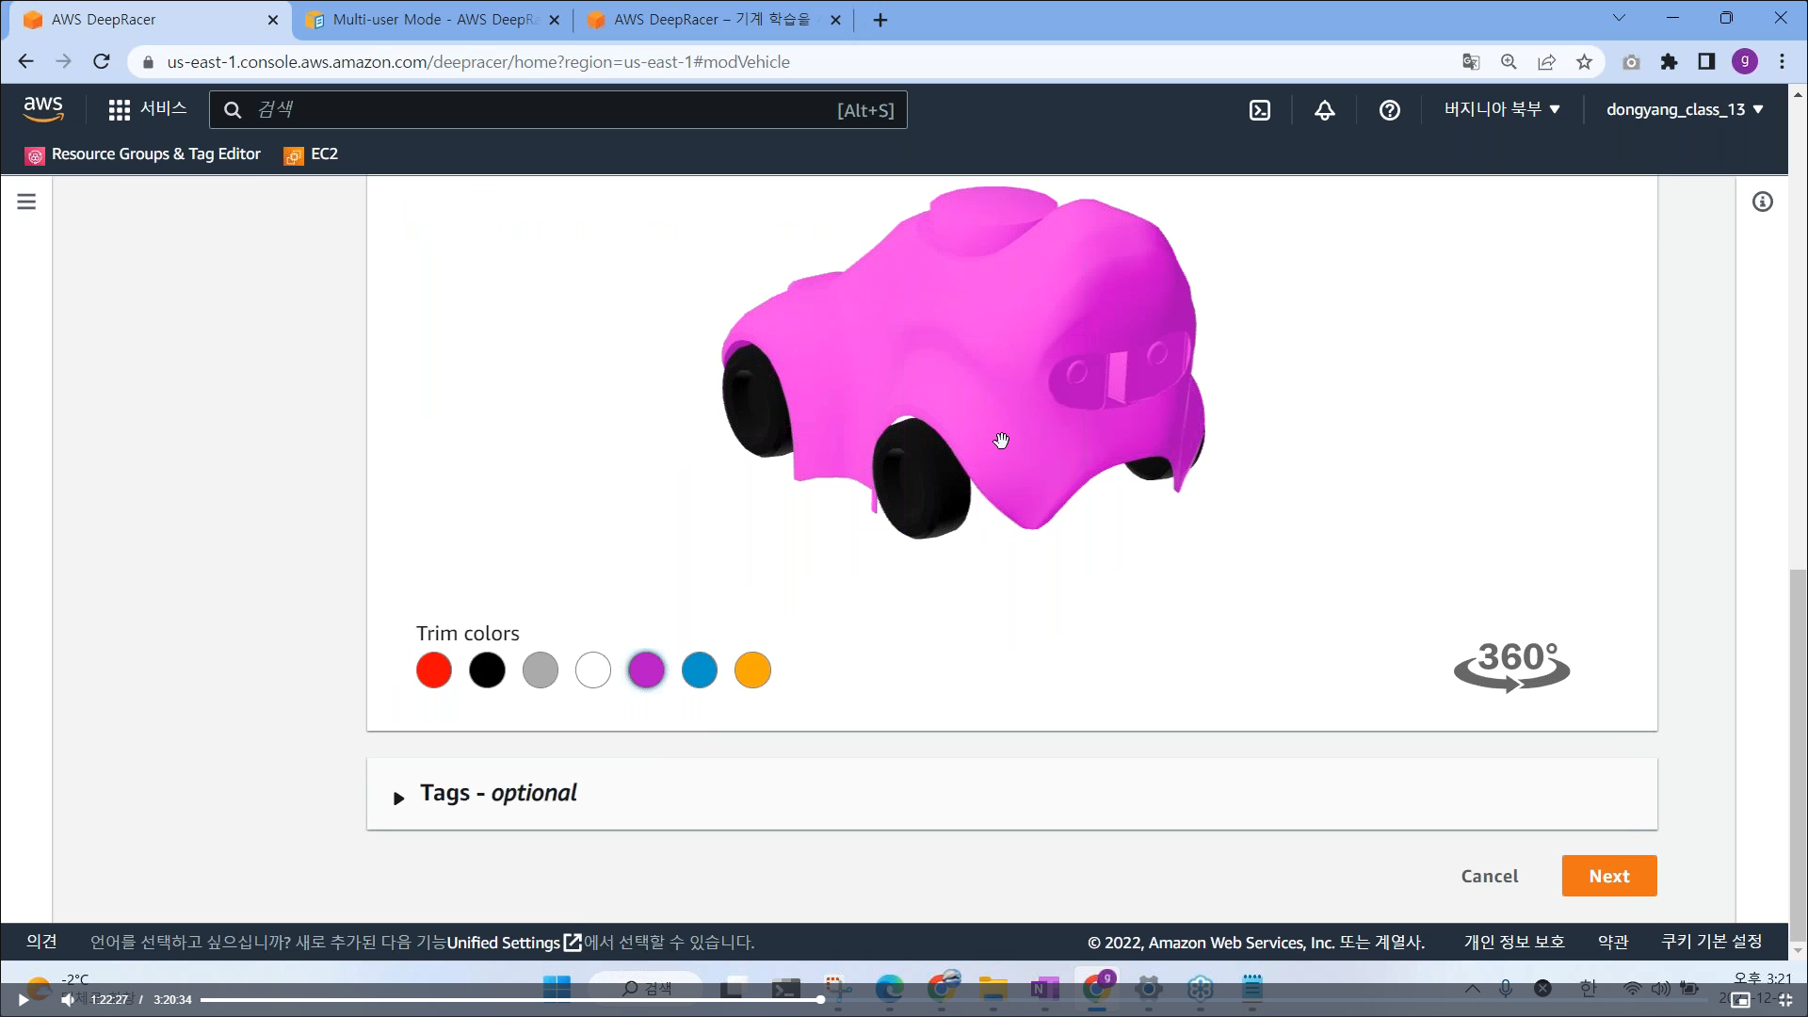Select the red trim color

tap(434, 670)
